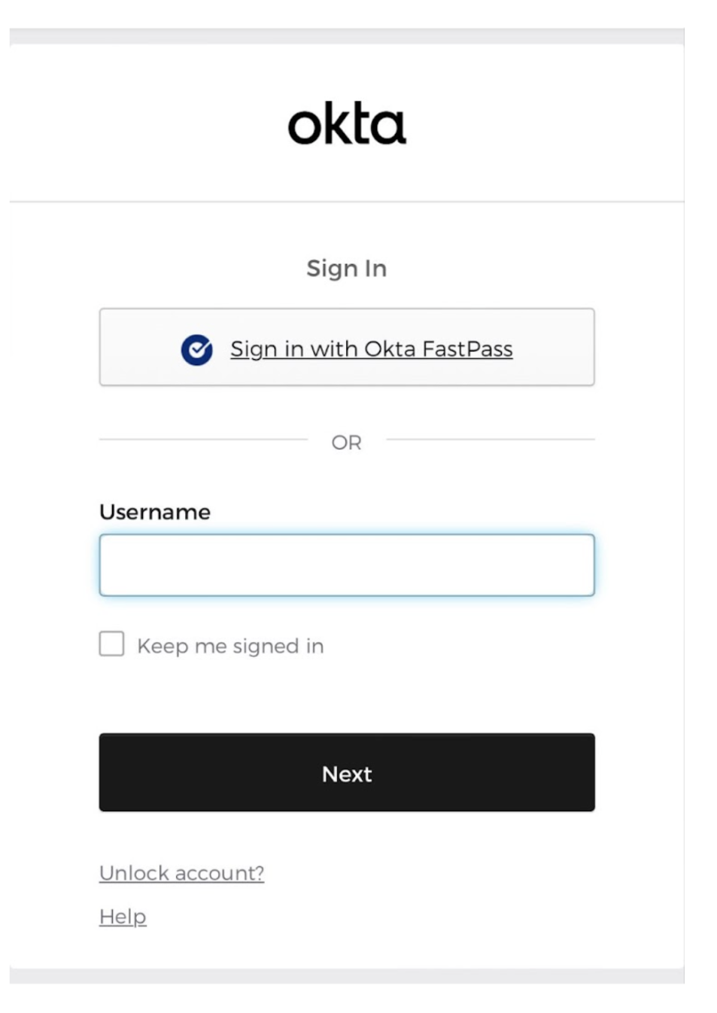Click the OR divider text

click(347, 443)
